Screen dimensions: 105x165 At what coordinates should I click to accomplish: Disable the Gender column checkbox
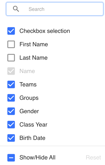pos(11,111)
